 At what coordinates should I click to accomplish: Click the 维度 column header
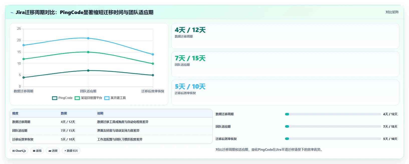pos(15,113)
